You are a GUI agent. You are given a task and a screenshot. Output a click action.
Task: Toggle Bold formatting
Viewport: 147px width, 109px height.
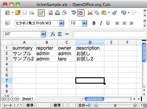(x=94, y=23)
